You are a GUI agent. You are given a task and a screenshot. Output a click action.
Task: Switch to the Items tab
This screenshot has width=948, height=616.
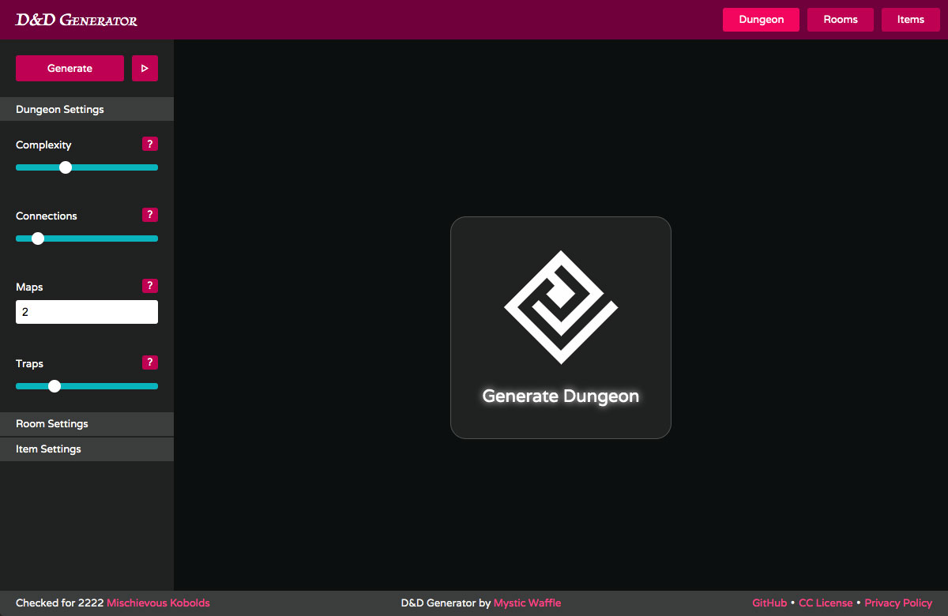(x=910, y=19)
